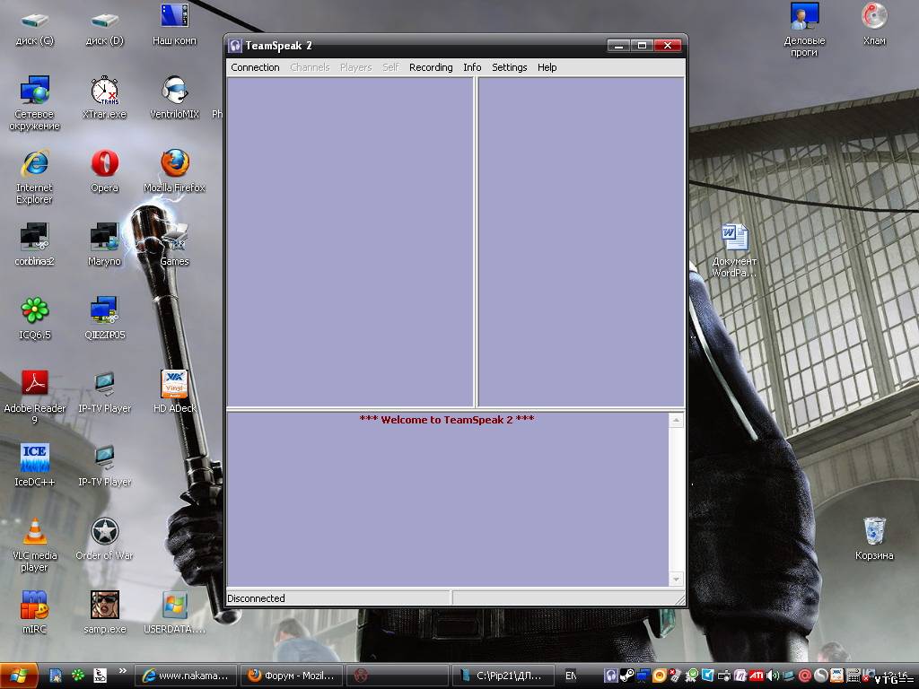The image size is (919, 689).
Task: Open the Recording menu
Action: coord(431,67)
